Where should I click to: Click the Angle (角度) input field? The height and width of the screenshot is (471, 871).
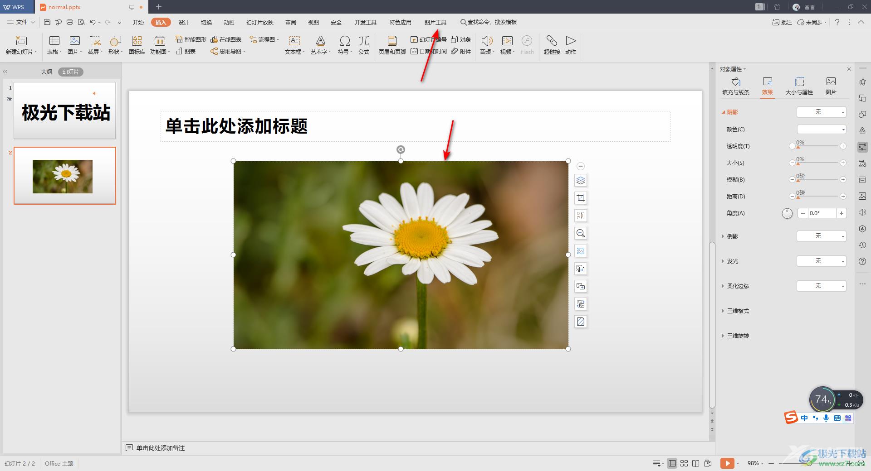(822, 213)
